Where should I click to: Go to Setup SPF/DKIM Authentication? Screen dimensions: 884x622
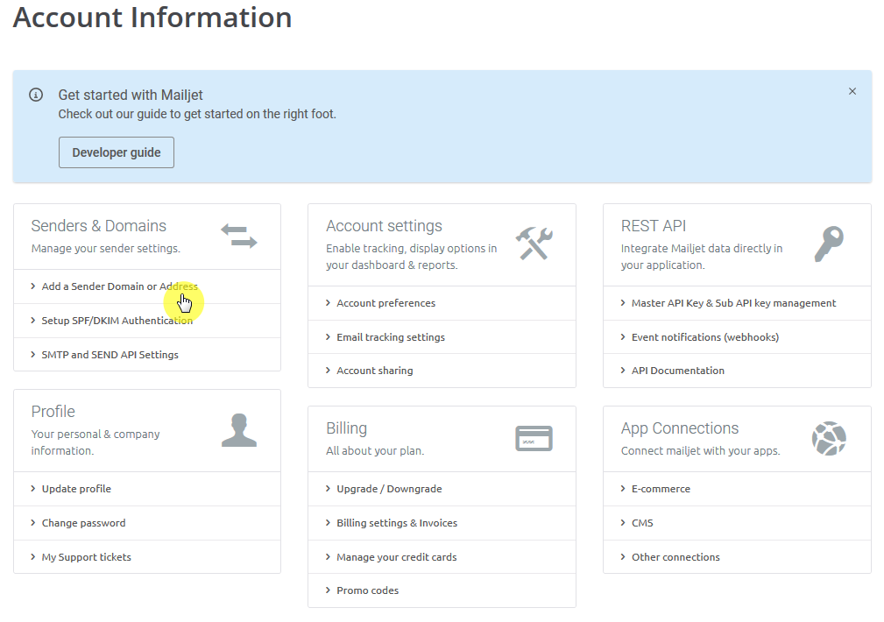[117, 321]
